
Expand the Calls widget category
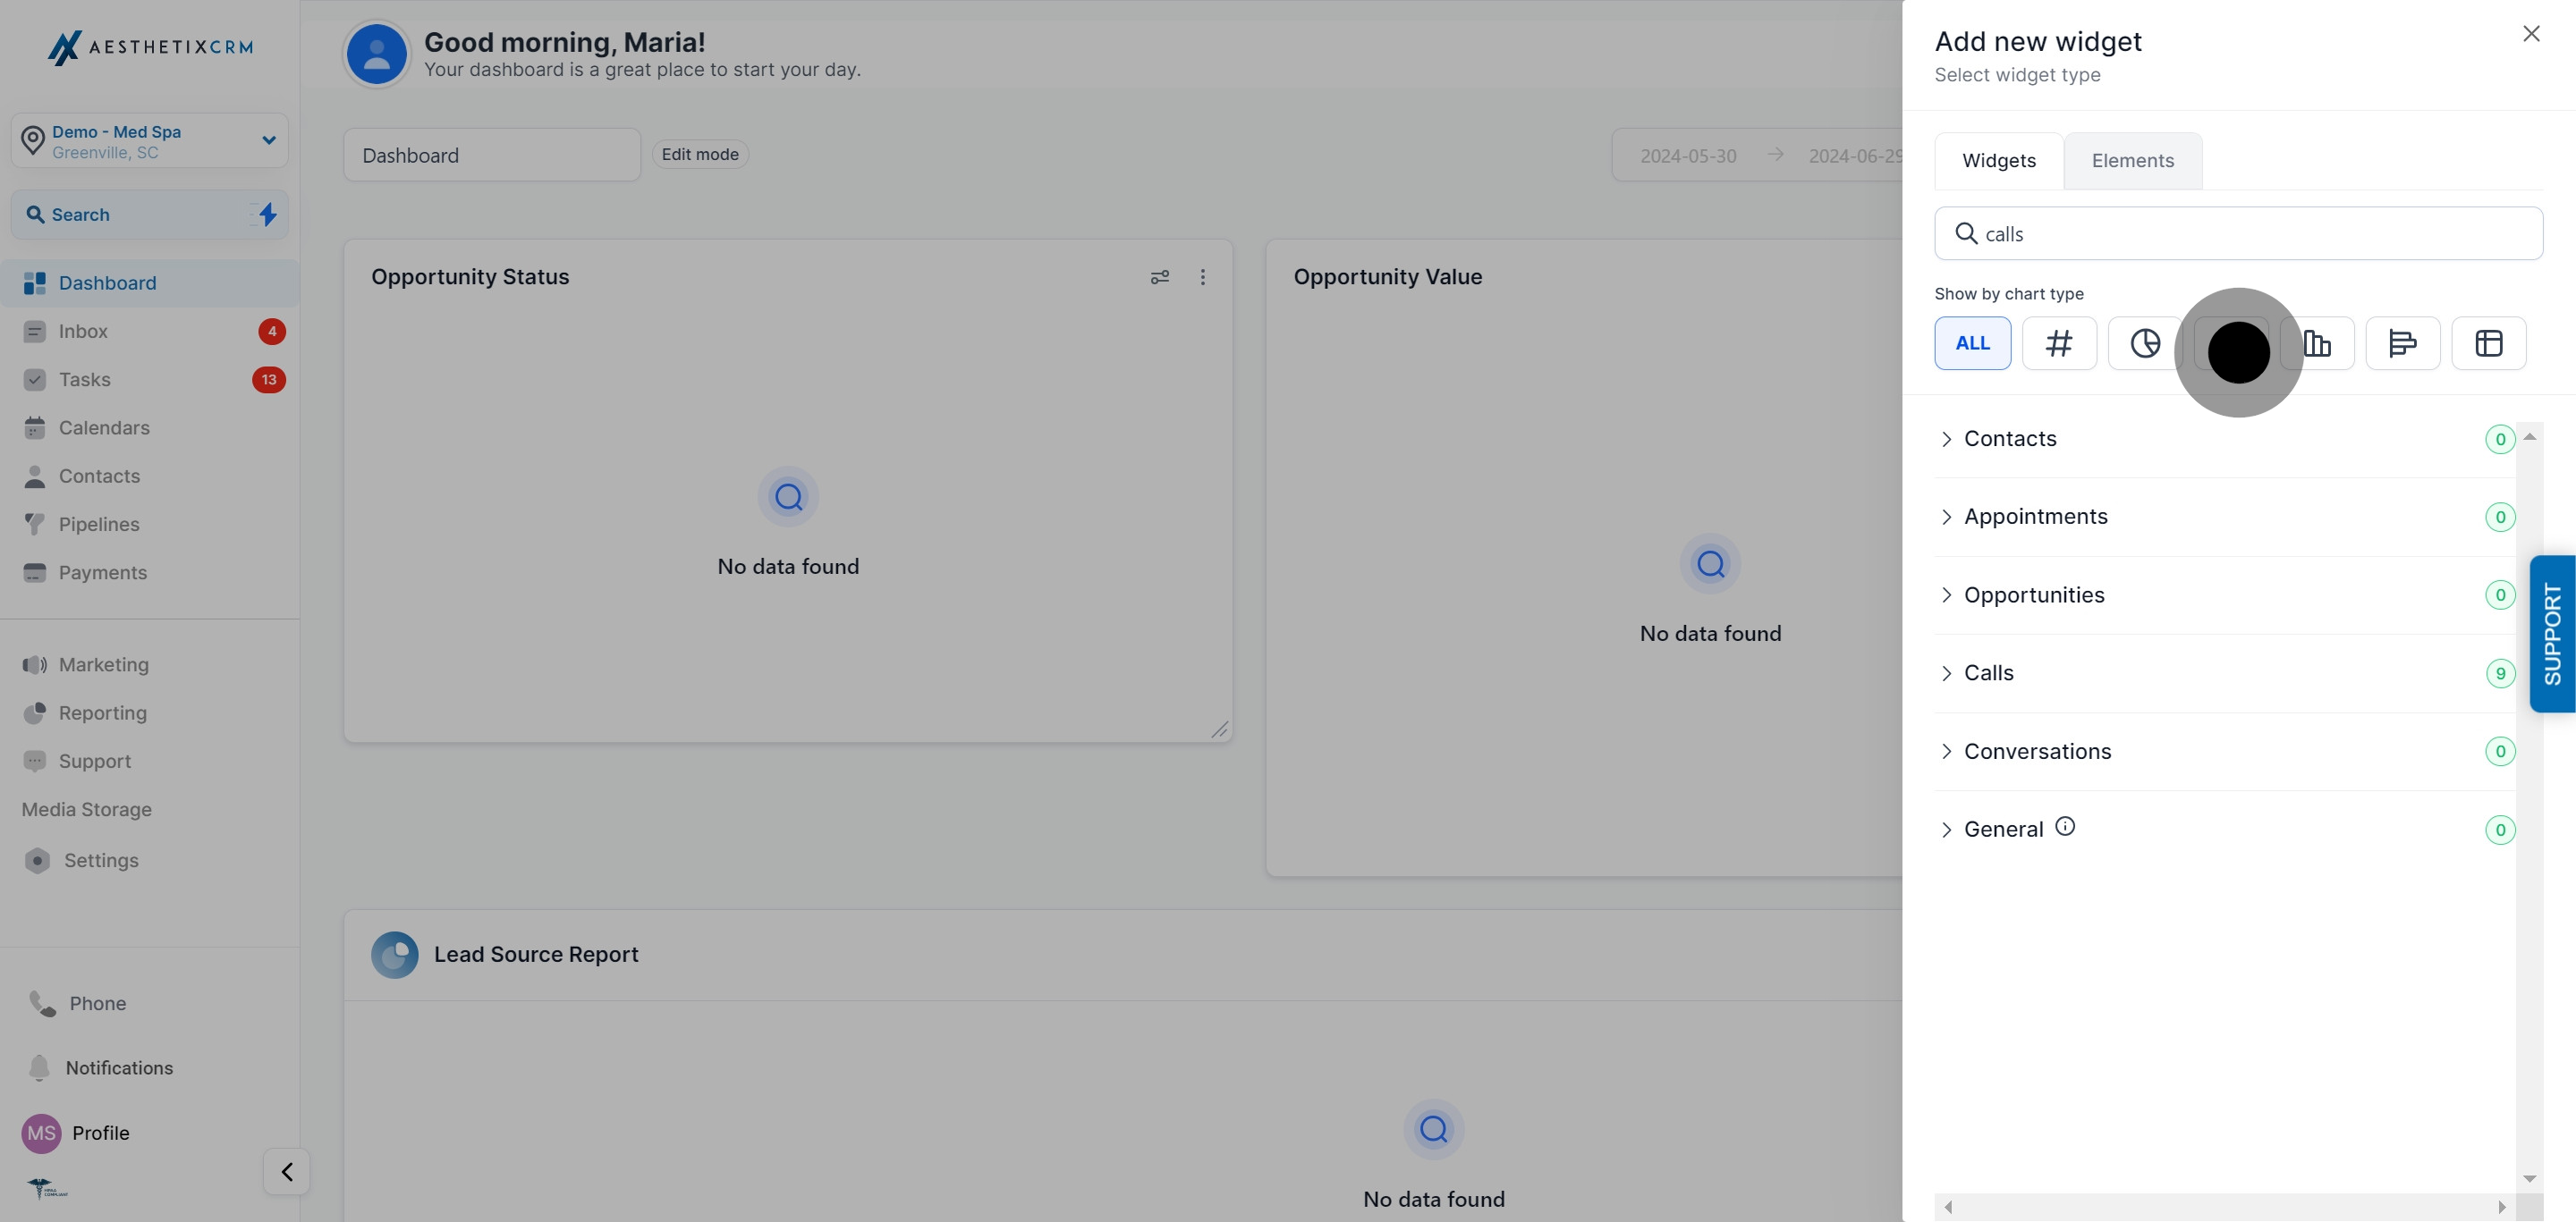pyautogui.click(x=1988, y=672)
